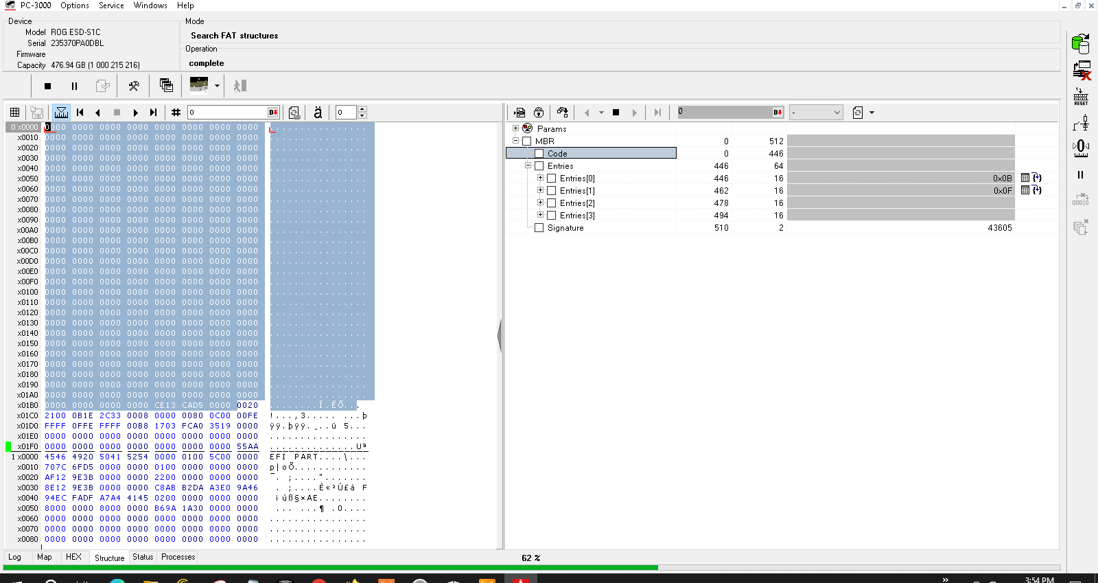
Task: Check the MBR checkbox
Action: [x=527, y=141]
